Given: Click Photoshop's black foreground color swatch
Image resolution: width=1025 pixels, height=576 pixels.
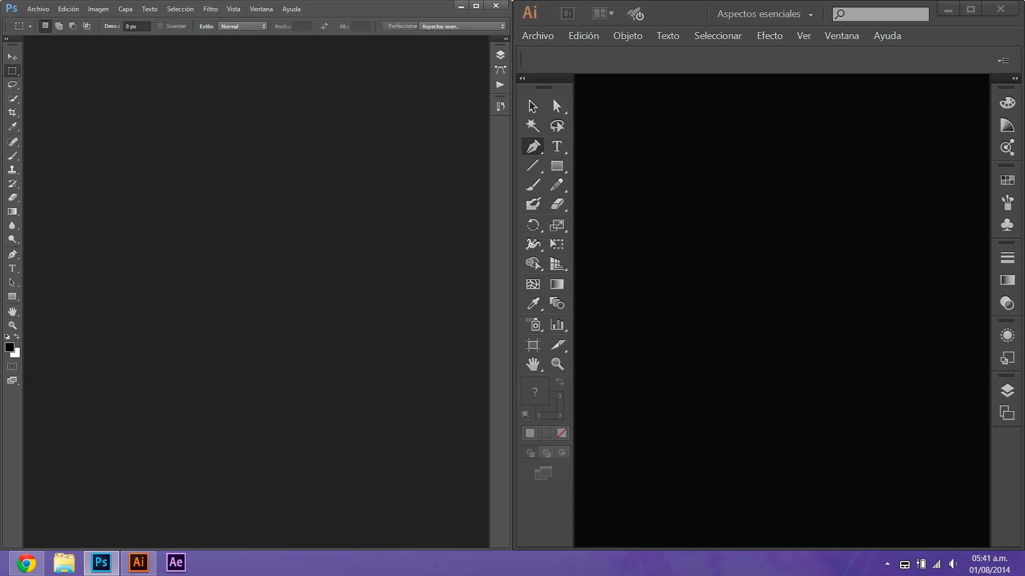Looking at the screenshot, I should [9, 347].
